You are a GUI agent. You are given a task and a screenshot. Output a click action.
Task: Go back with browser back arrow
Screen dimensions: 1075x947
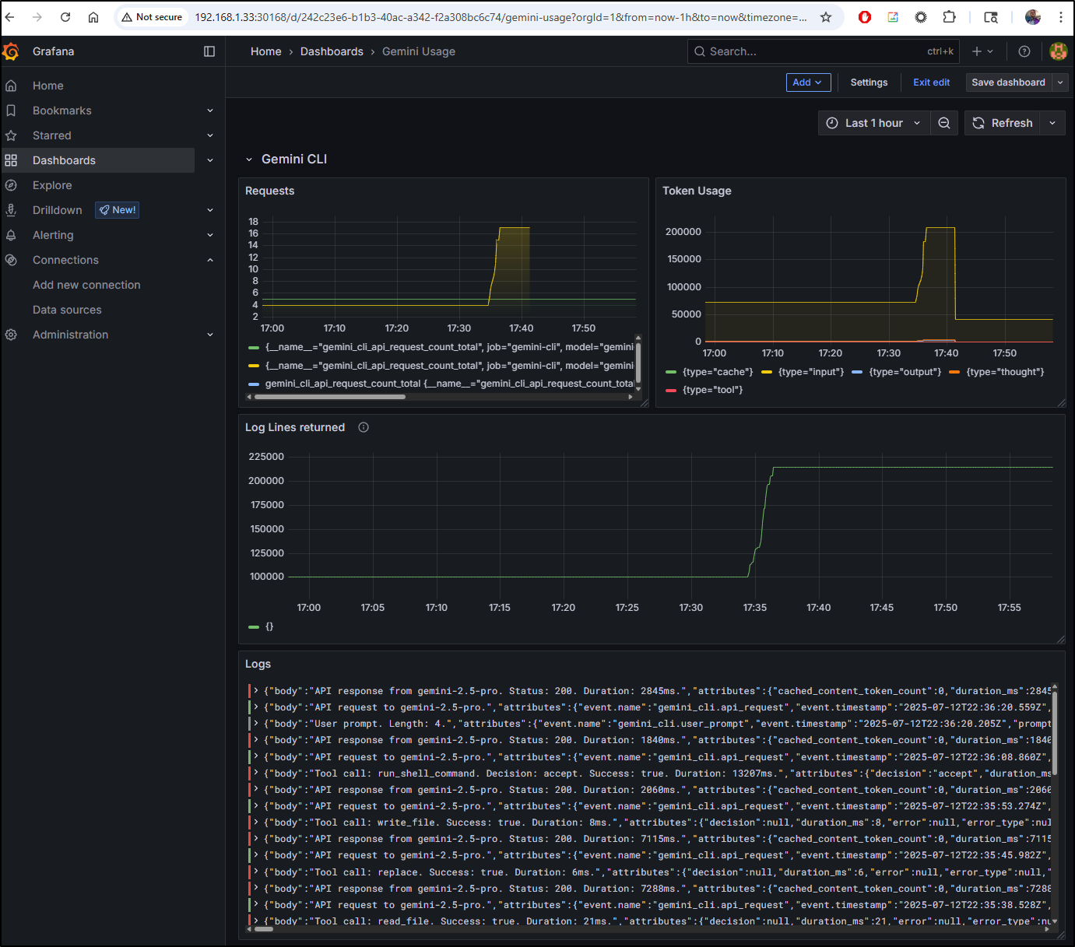(10, 17)
